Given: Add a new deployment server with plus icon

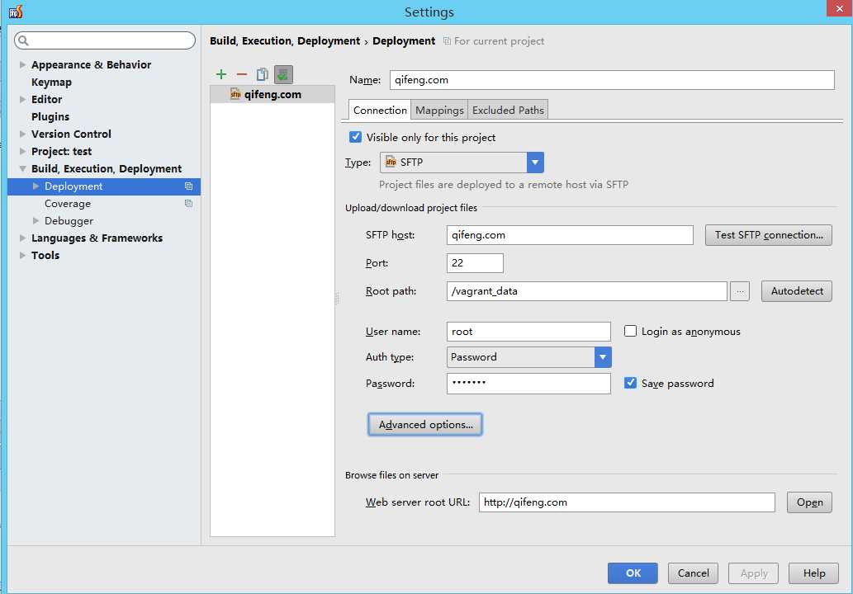Looking at the screenshot, I should point(220,74).
